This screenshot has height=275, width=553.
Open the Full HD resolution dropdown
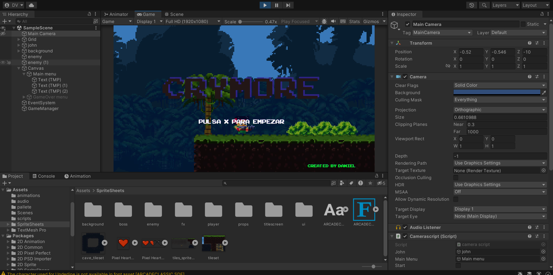click(193, 21)
